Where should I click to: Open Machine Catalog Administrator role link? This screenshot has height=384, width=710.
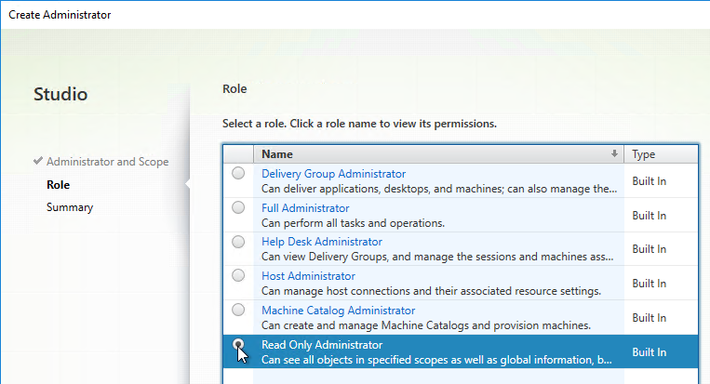[x=338, y=311]
